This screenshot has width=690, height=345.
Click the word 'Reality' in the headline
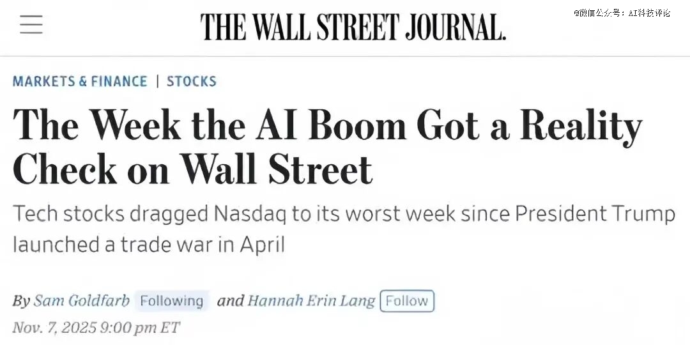tap(580, 125)
